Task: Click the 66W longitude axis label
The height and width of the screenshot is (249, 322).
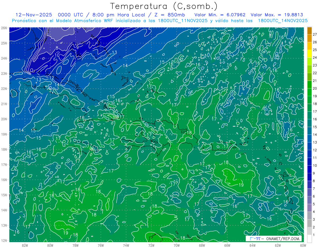Action: pyautogui.click(x=227, y=246)
